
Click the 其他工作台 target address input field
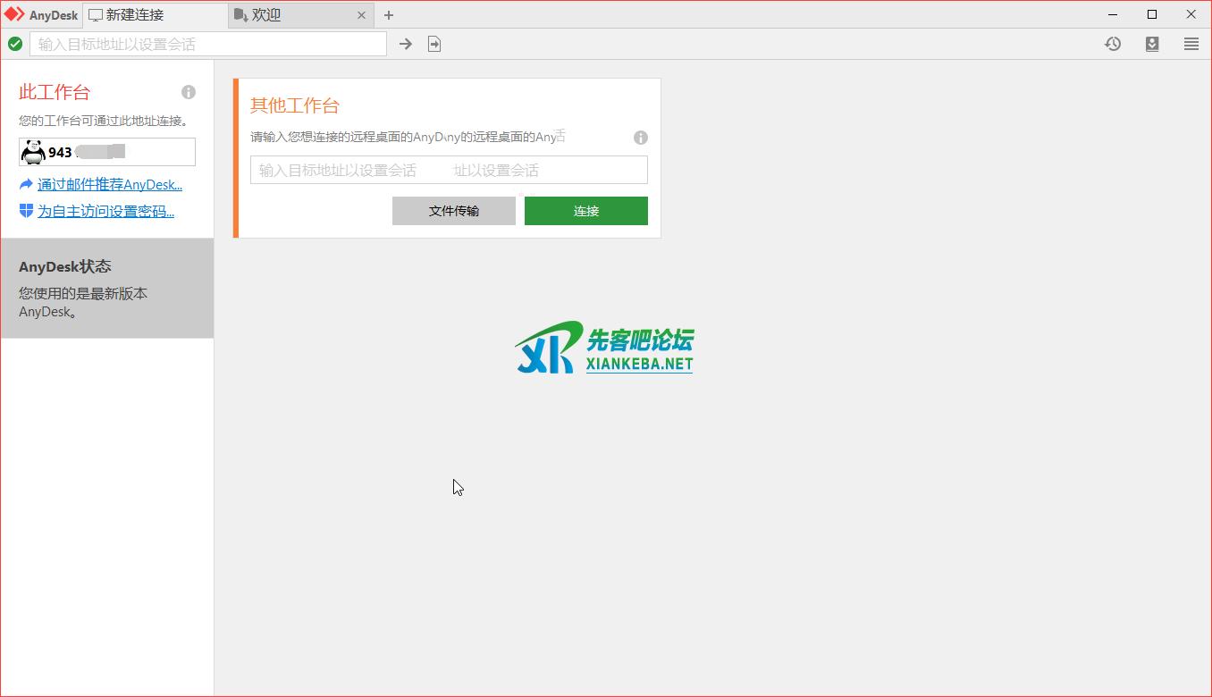pyautogui.click(x=449, y=170)
